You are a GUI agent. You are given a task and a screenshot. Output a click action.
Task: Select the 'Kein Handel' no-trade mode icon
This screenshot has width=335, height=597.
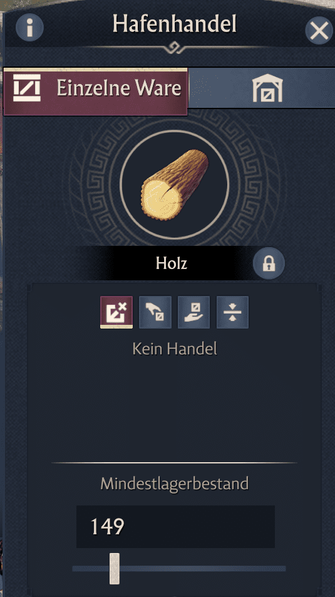click(116, 312)
